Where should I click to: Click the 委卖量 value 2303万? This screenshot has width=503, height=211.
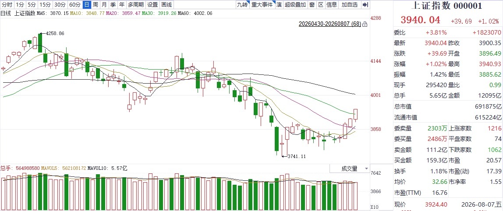[x=438, y=128]
